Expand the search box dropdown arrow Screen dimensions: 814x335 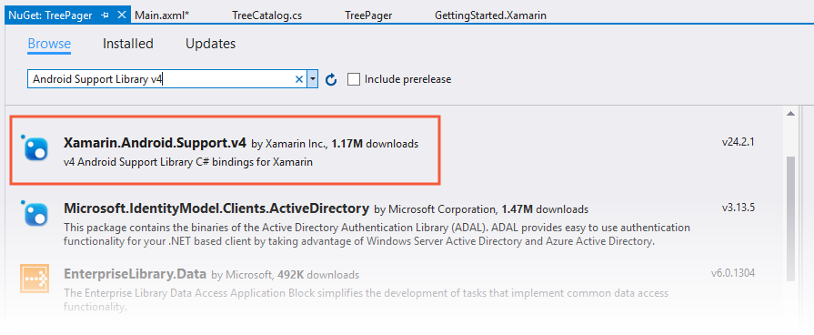[x=313, y=79]
